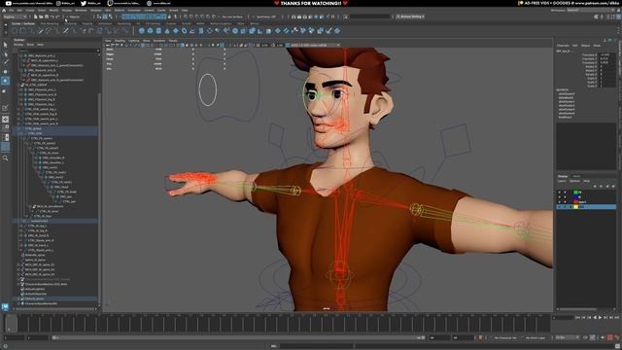622x350 pixels.
Task: Switch to the Poly Modeling shelf tab
Action: pos(50,23)
